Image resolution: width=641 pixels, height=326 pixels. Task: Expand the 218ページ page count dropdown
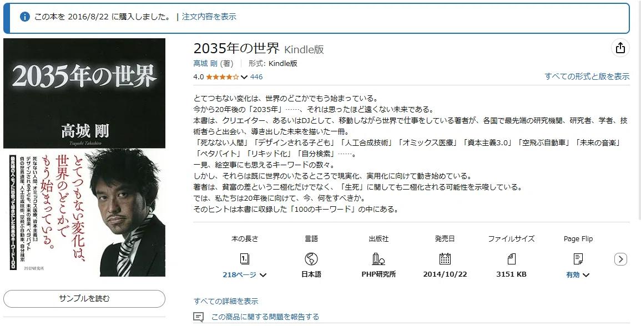tap(244, 274)
